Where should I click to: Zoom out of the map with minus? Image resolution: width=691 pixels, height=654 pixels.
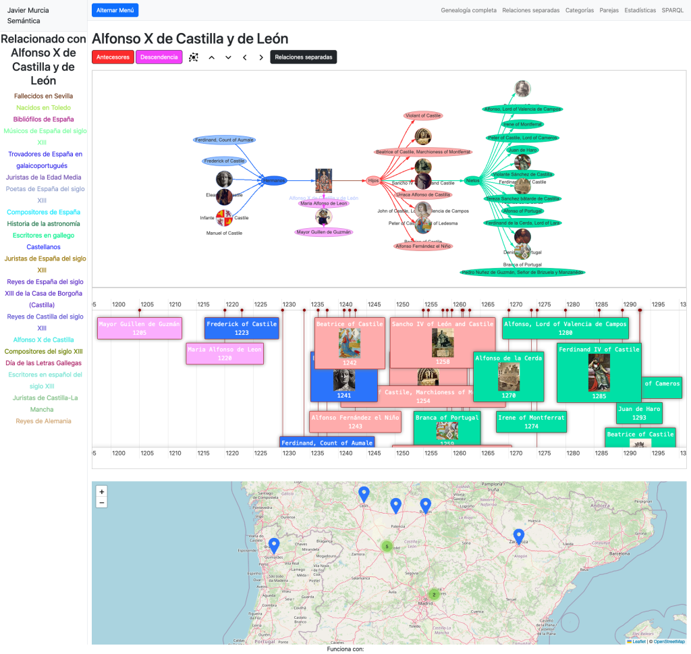coord(102,503)
